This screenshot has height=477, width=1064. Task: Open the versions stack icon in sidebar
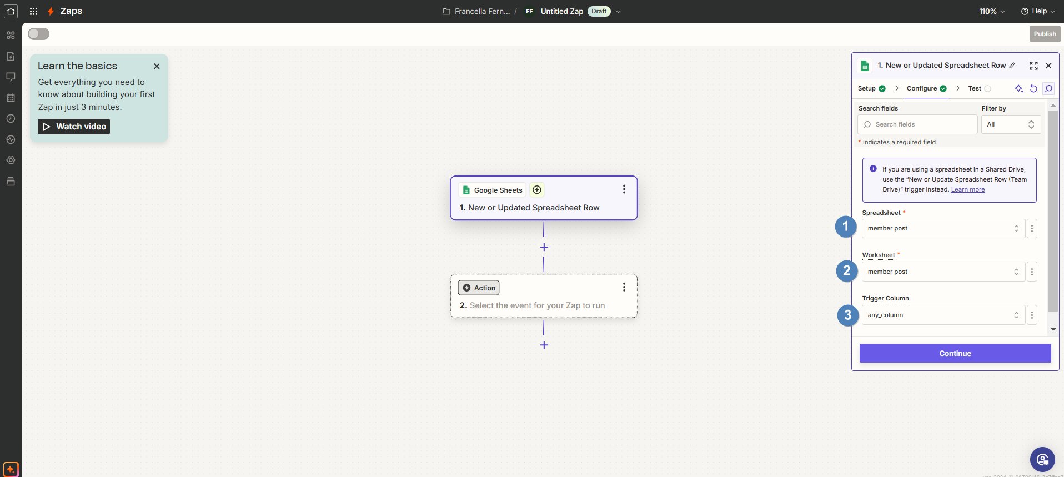[x=11, y=181]
